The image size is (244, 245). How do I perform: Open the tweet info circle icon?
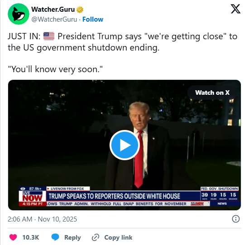[236, 219]
